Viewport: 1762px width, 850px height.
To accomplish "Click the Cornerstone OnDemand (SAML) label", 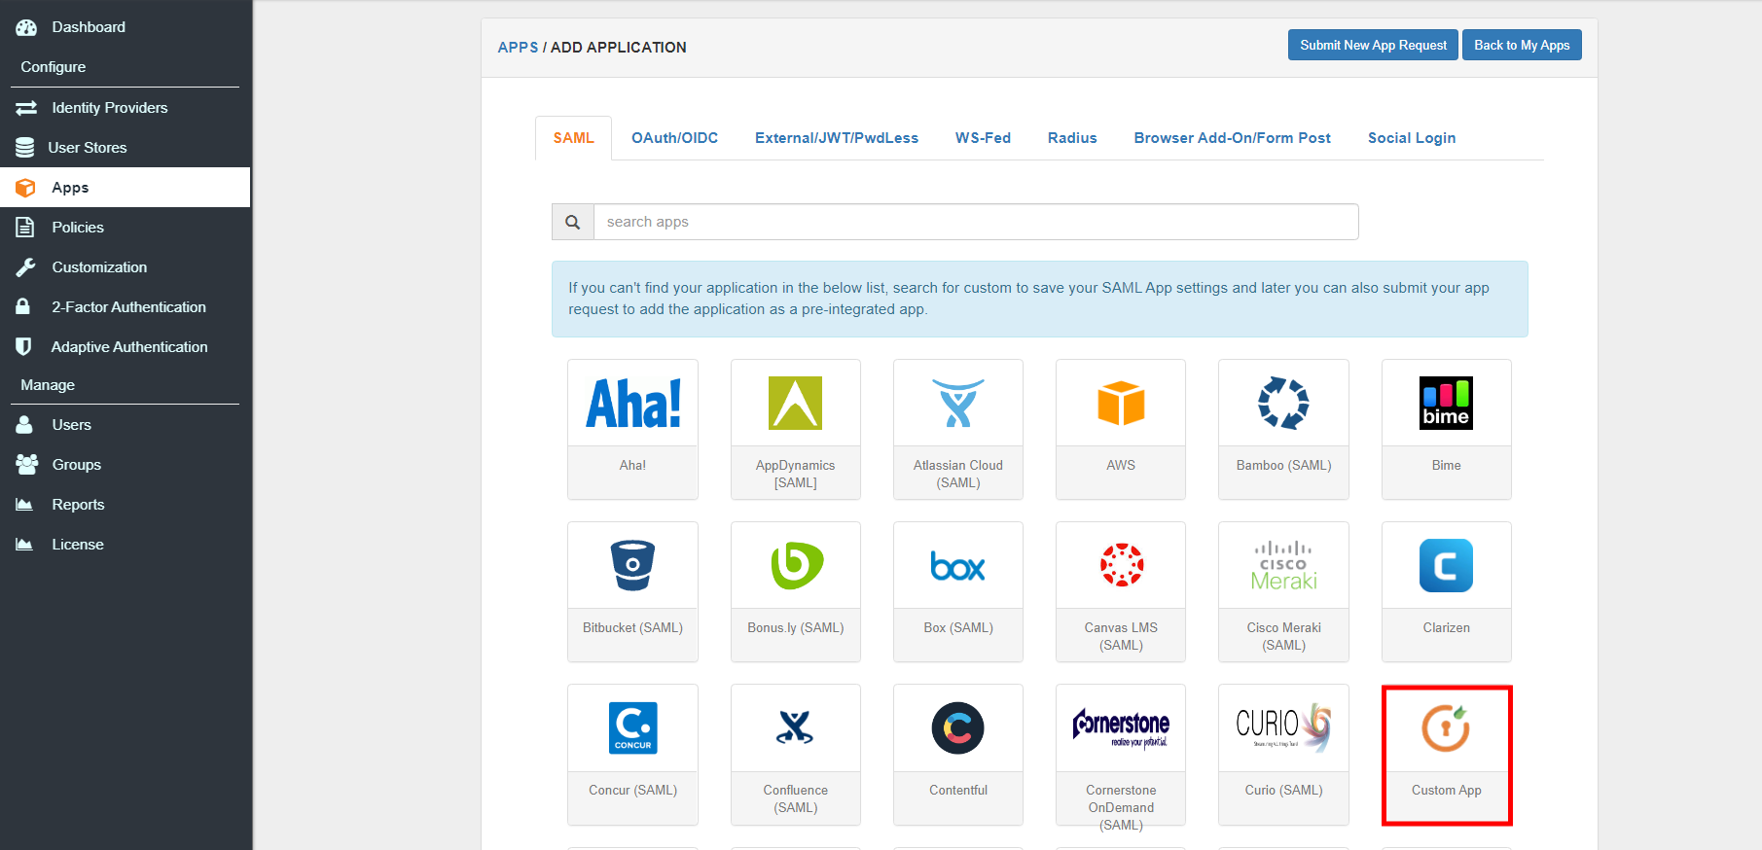I will tap(1121, 807).
